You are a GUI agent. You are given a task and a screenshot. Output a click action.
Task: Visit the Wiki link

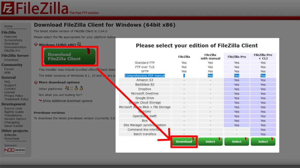[x=7, y=73]
